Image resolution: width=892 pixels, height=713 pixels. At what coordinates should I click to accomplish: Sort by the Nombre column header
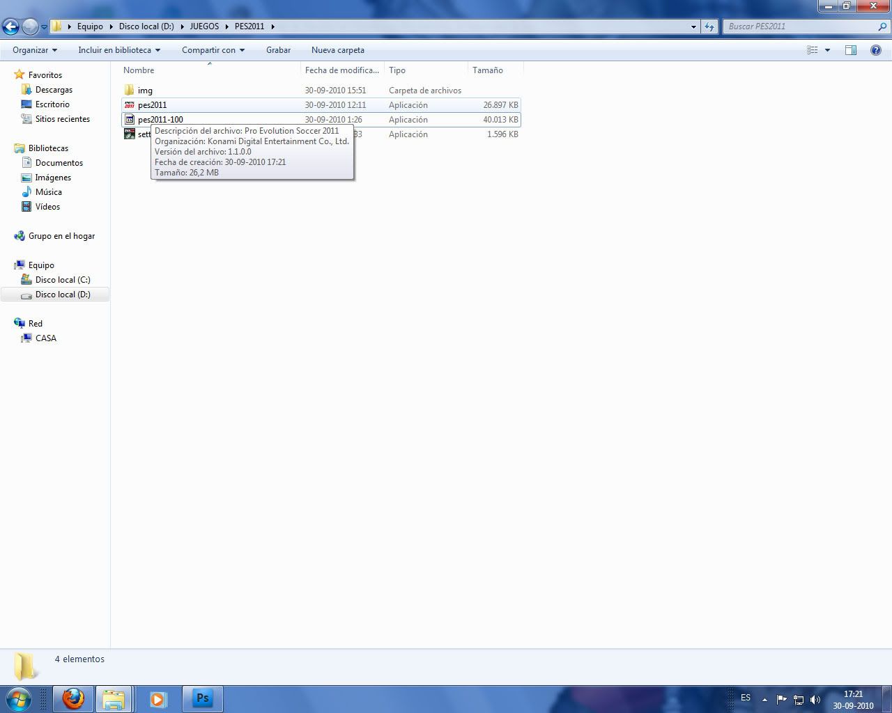coord(210,70)
